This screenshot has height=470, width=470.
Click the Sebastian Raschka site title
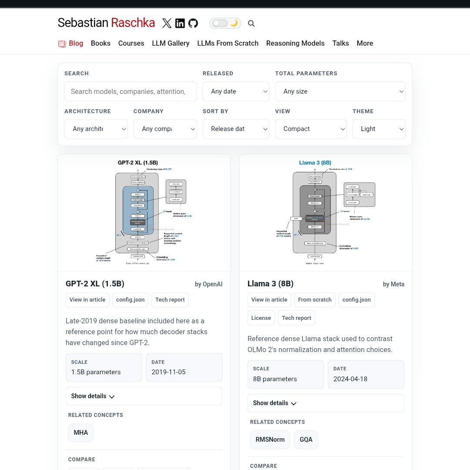[x=106, y=23]
